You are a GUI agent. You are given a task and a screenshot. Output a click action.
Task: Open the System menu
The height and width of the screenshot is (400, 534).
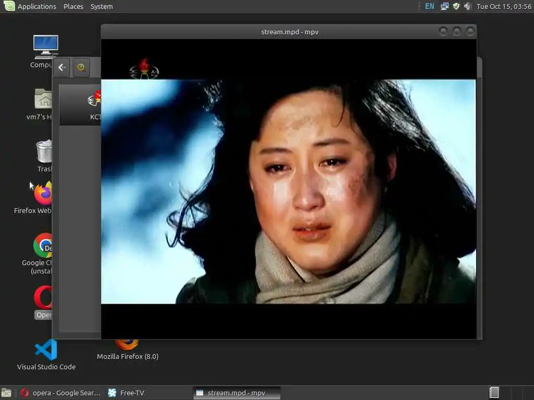click(x=102, y=6)
